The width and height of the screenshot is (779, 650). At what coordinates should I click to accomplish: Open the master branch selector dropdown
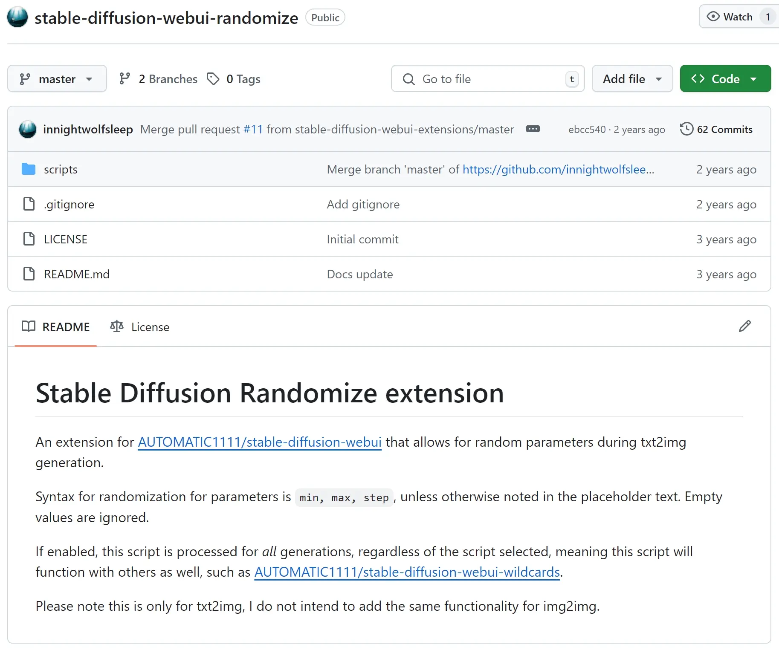(x=57, y=79)
